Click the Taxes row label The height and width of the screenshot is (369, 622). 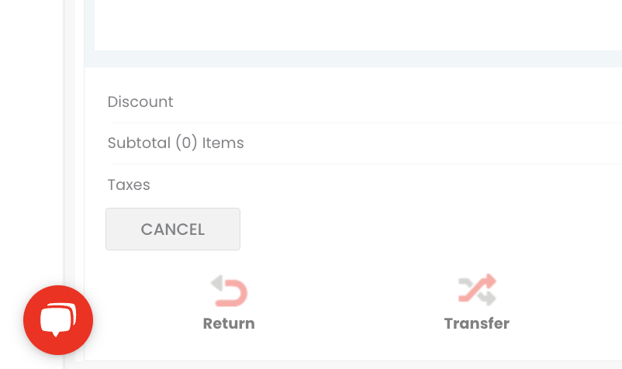[x=129, y=184]
